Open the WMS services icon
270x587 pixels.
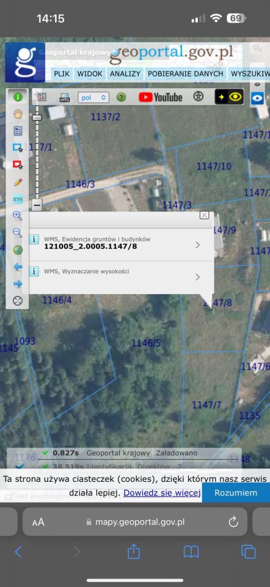64,97
